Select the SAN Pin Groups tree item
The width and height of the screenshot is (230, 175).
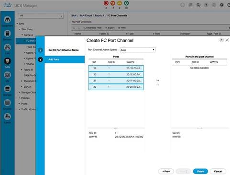click(30, 75)
